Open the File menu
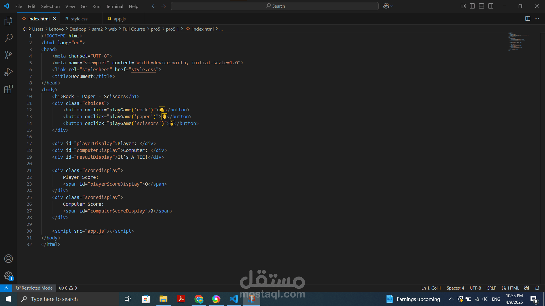The width and height of the screenshot is (545, 306). coord(19,6)
